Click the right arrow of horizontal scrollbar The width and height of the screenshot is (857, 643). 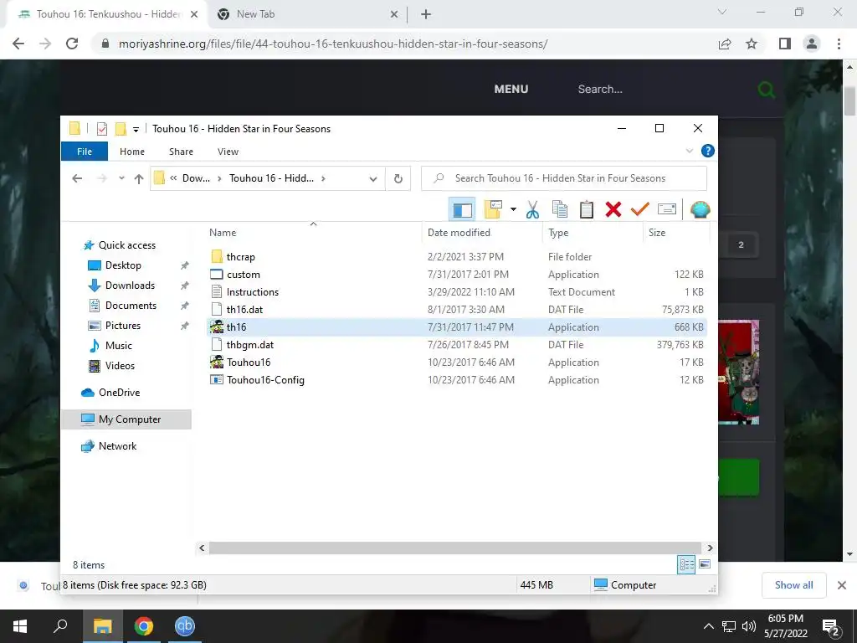point(710,548)
